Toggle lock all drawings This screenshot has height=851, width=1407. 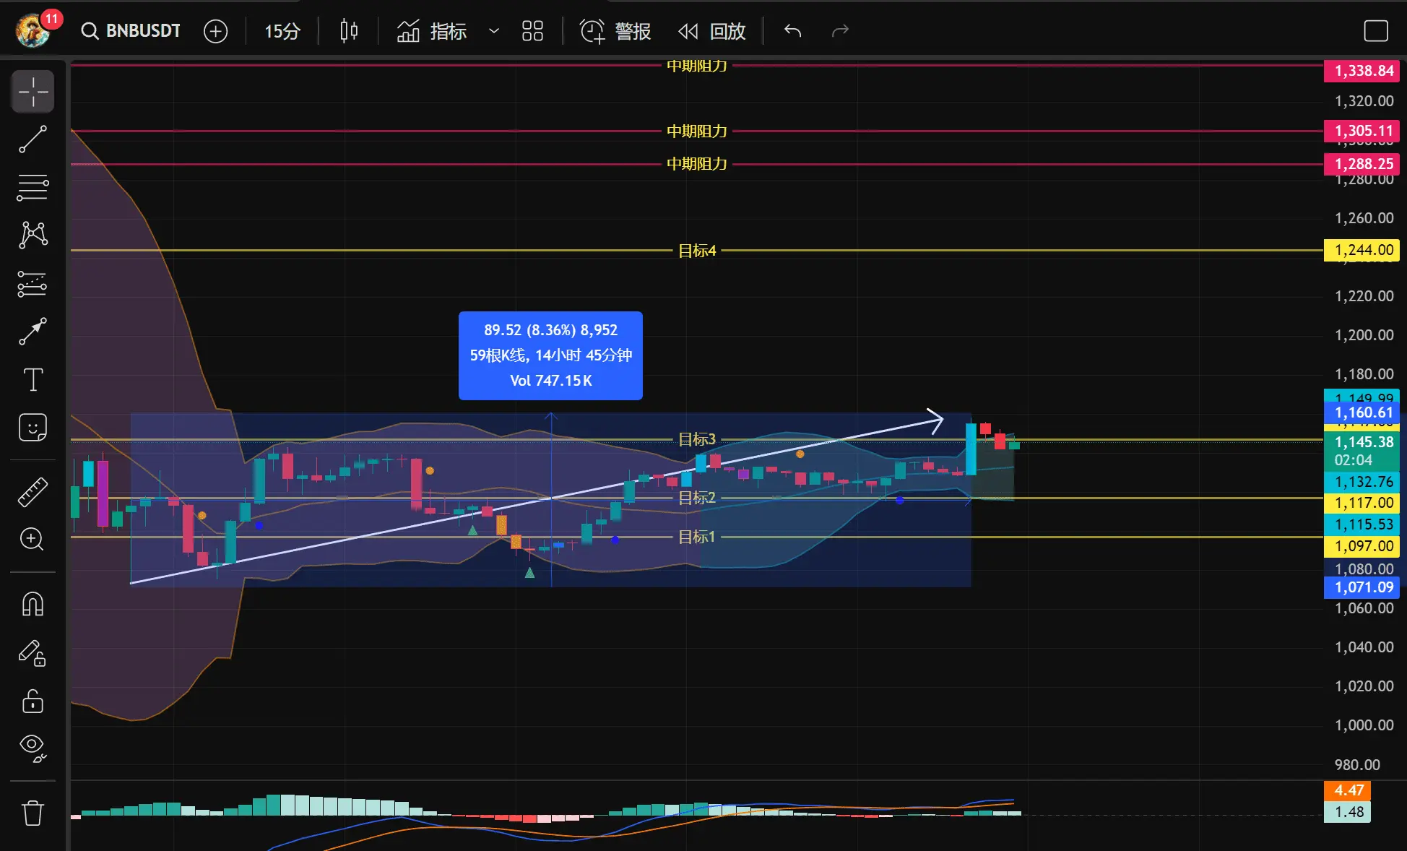[33, 701]
